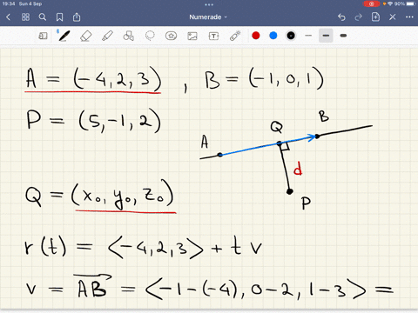Select the Text box tool

213,36
